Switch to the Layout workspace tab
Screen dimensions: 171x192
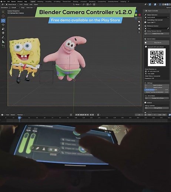(x=33, y=1)
